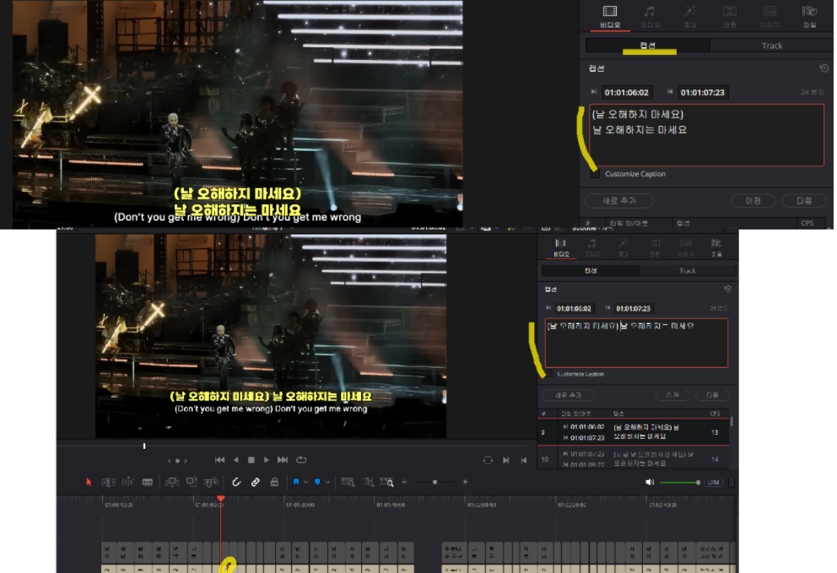The height and width of the screenshot is (573, 837).
Task: Toggle Customize Caption checkbox in lower inspector
Action: pyautogui.click(x=549, y=374)
